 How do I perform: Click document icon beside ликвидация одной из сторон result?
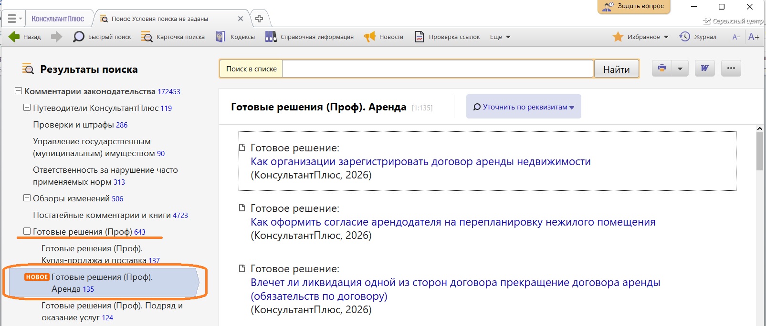(x=242, y=268)
